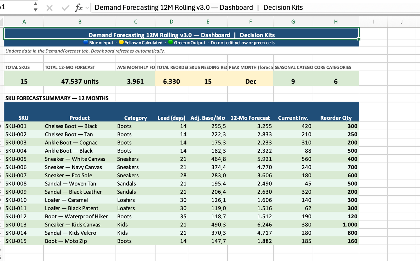Open Insert Function via fx icon
This screenshot has height=261, width=420.
[x=78, y=8]
